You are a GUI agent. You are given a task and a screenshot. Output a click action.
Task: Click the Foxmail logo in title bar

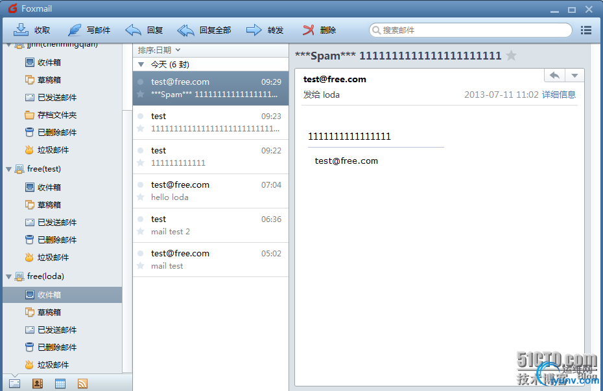[13, 8]
